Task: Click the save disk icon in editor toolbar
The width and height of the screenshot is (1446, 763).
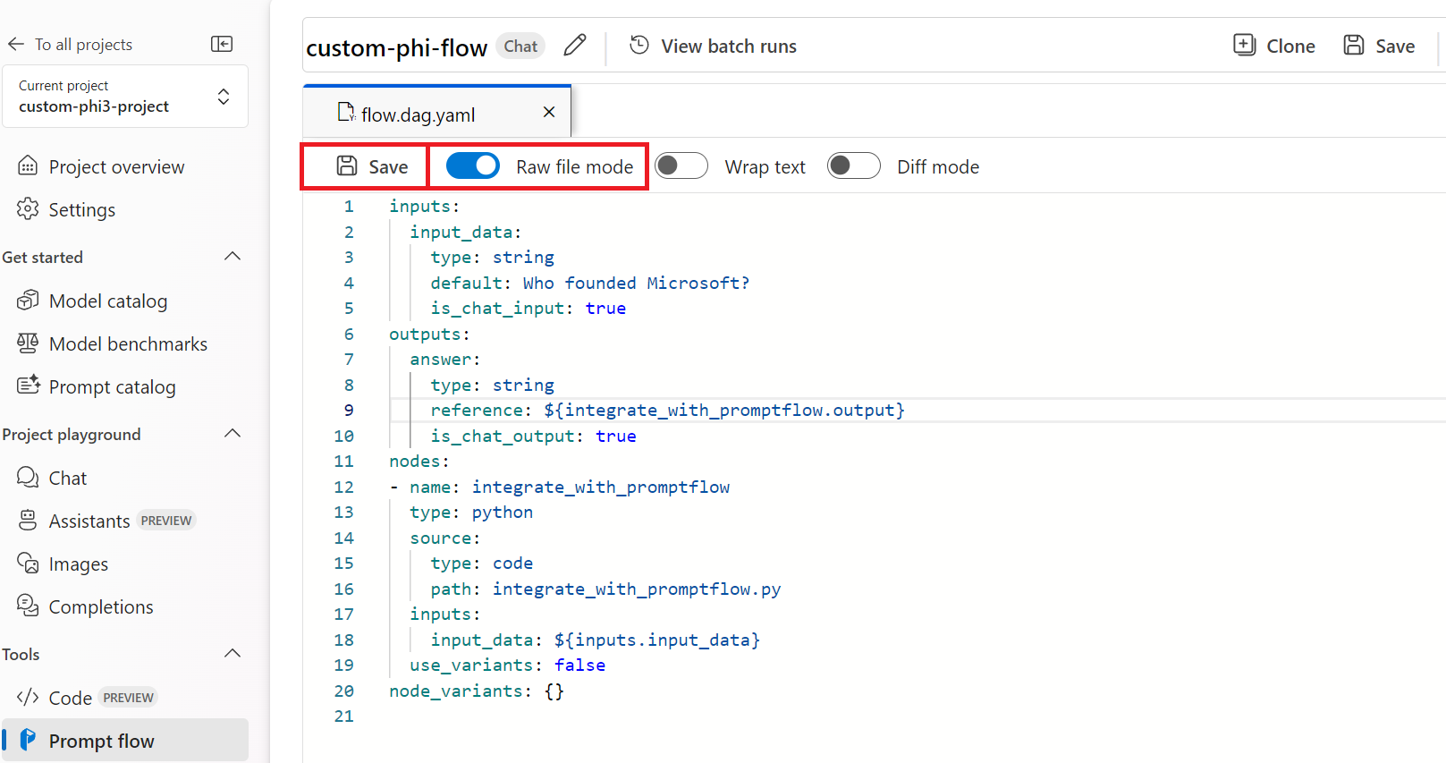Action: pyautogui.click(x=347, y=165)
